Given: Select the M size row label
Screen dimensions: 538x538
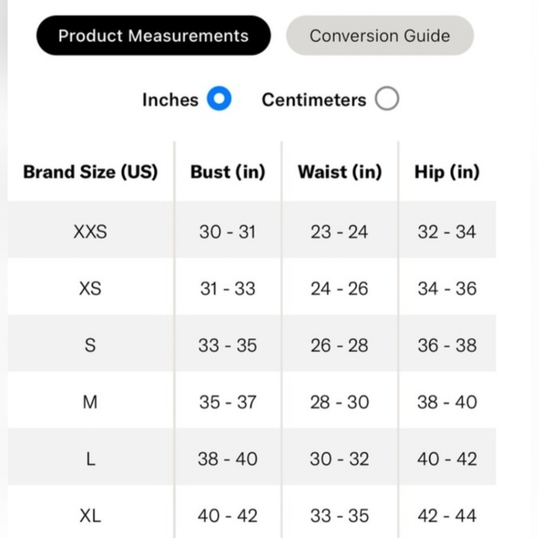Looking at the screenshot, I should [90, 402].
